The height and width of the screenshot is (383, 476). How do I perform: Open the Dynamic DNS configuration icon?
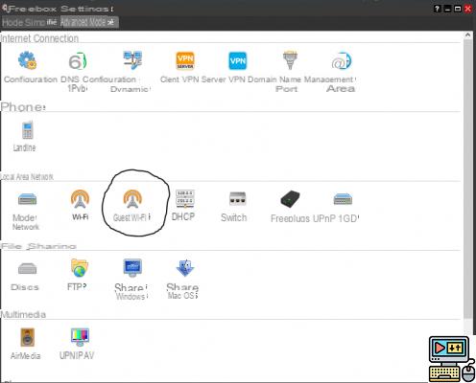pos(132,60)
